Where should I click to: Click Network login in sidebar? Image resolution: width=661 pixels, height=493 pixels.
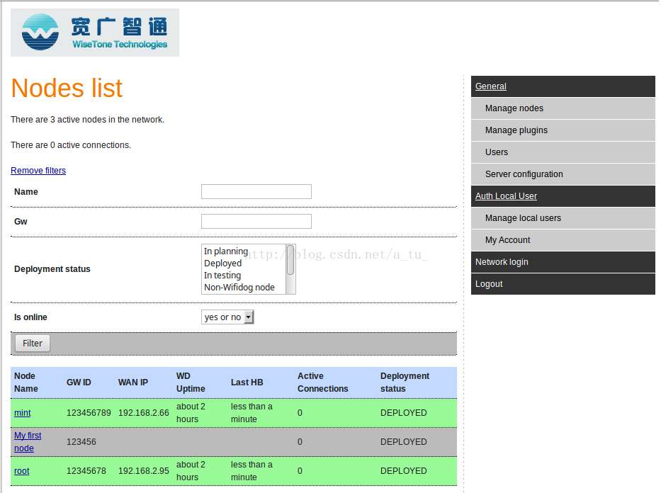pyautogui.click(x=502, y=262)
